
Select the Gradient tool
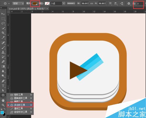point(3,66)
